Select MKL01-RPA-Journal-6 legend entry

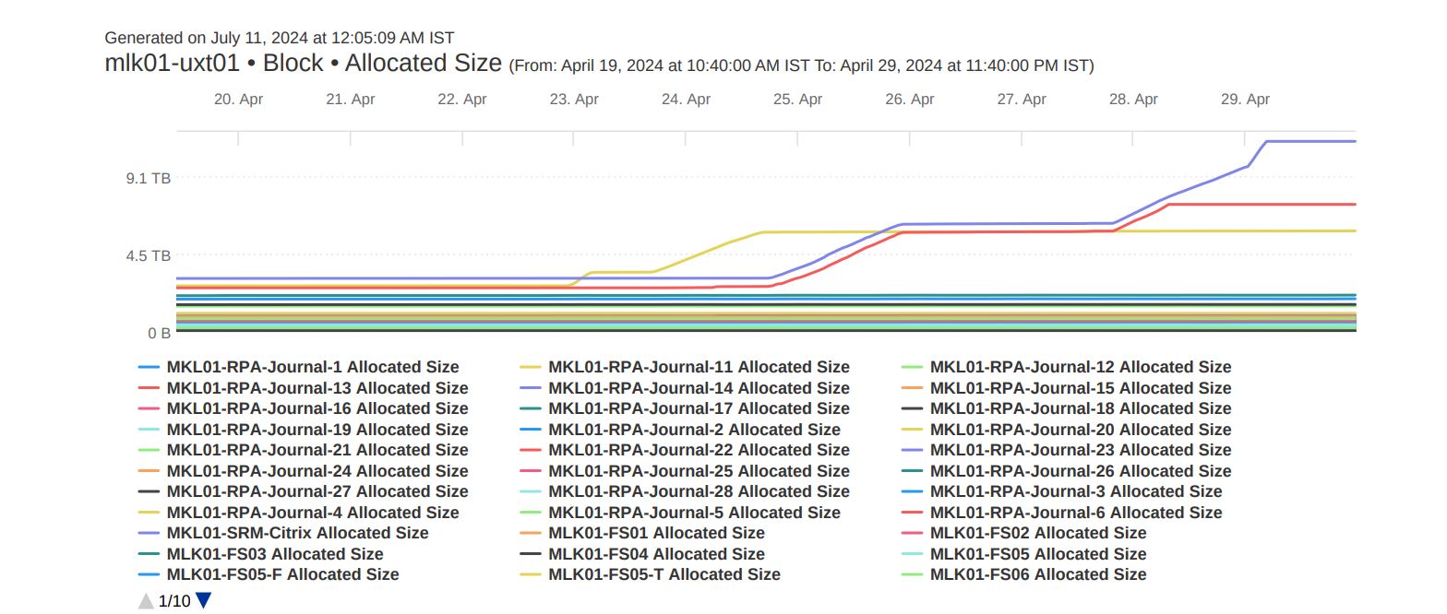[1075, 513]
